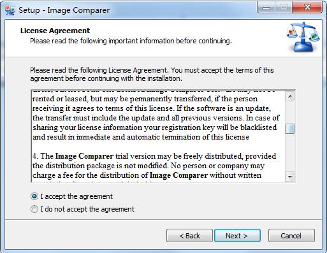Click the scrollbar track above the thumb
This screenshot has height=253, width=327.
click(x=290, y=113)
